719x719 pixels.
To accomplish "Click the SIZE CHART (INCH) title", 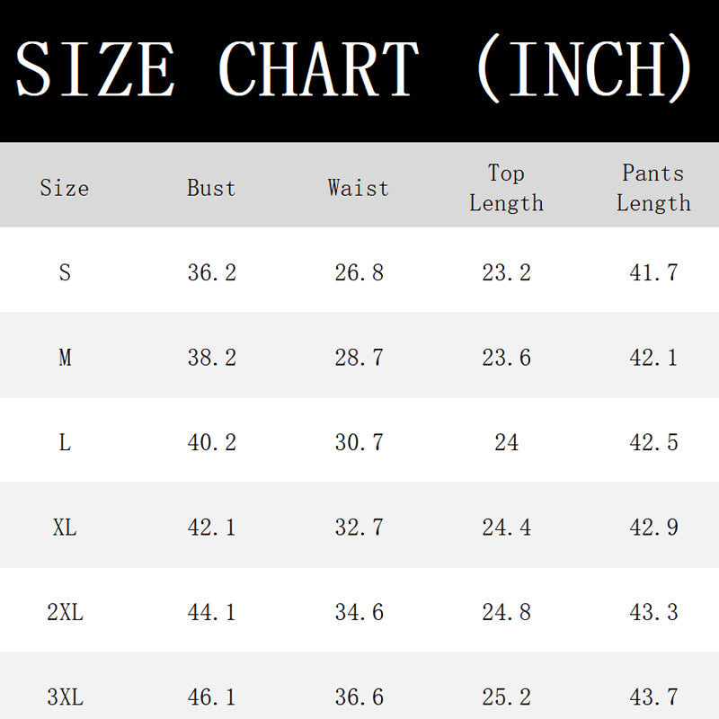I will point(353,68).
